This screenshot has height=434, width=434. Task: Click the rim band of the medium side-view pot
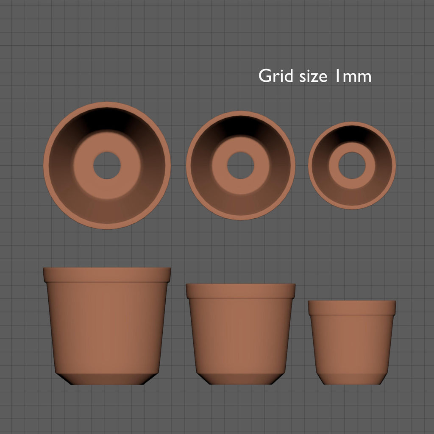coord(240,291)
